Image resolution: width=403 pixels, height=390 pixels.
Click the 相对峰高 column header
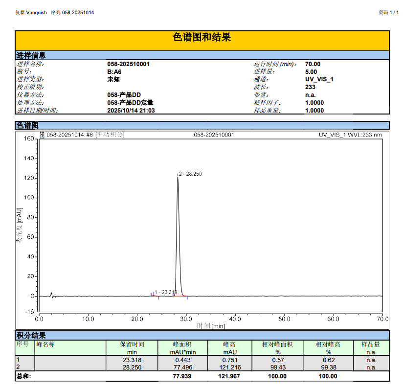pyautogui.click(x=329, y=348)
